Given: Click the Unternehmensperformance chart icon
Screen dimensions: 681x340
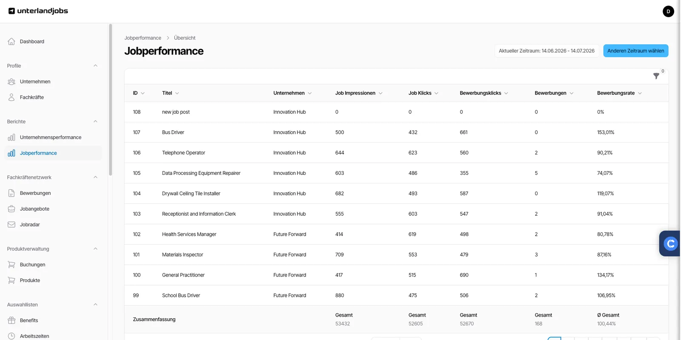Looking at the screenshot, I should click(11, 137).
